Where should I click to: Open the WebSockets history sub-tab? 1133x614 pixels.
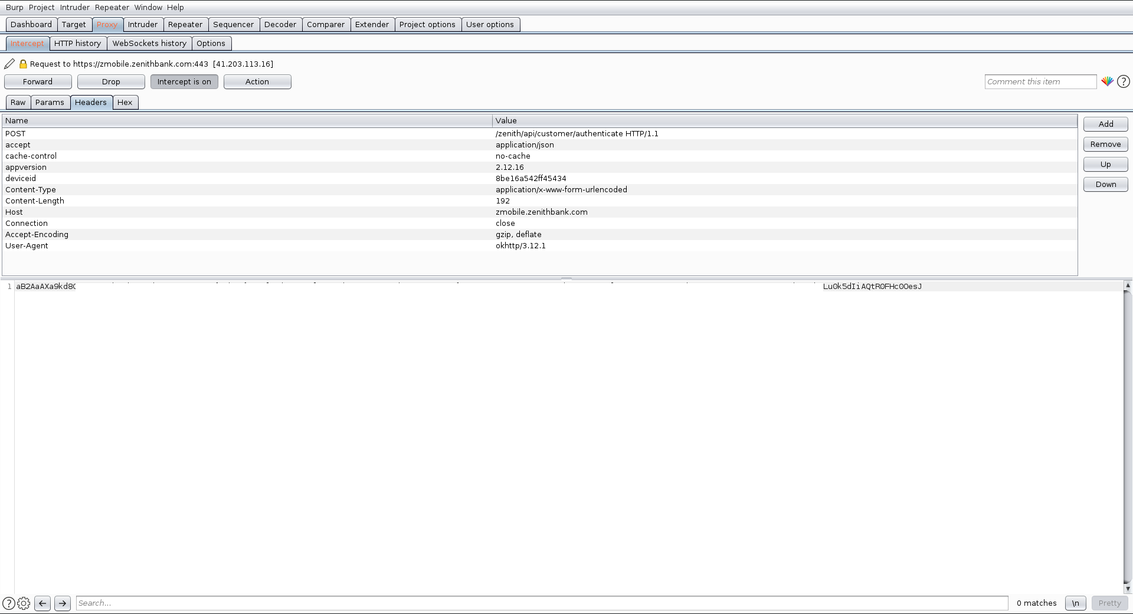(x=149, y=43)
